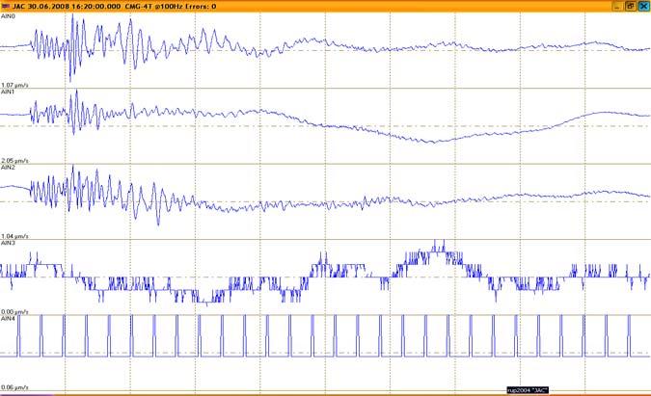Click the JAC 30.06.2008 window title text
The image size is (651, 396).
coord(114,6)
